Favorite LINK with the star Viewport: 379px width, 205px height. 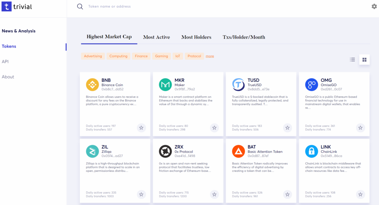tap(360, 194)
